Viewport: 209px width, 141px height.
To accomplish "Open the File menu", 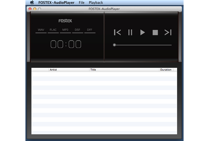I will click(x=82, y=2).
